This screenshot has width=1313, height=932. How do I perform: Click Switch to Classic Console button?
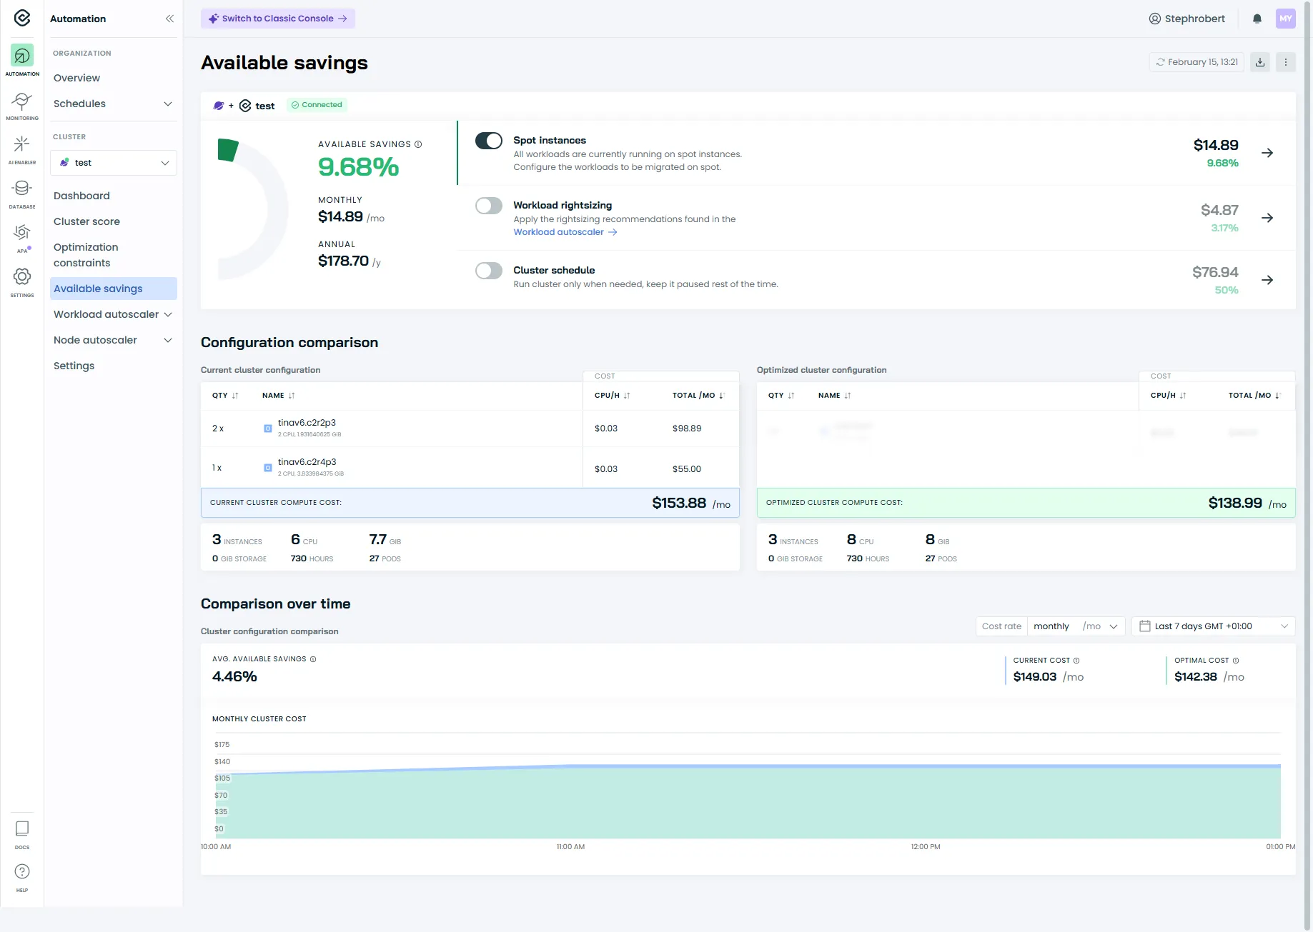tap(278, 19)
